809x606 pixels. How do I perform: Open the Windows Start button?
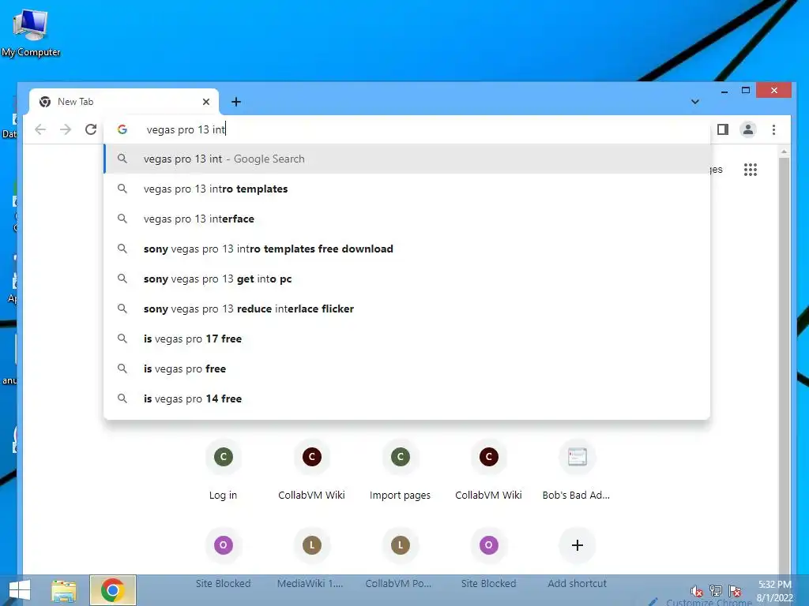pos(20,590)
